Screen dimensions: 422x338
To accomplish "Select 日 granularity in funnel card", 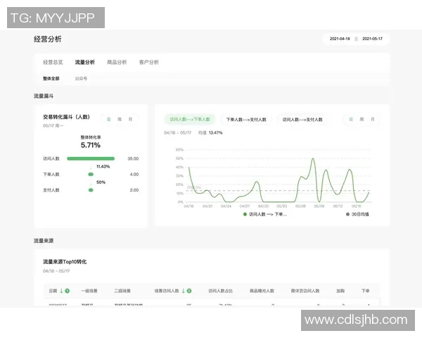I will 109,119.
